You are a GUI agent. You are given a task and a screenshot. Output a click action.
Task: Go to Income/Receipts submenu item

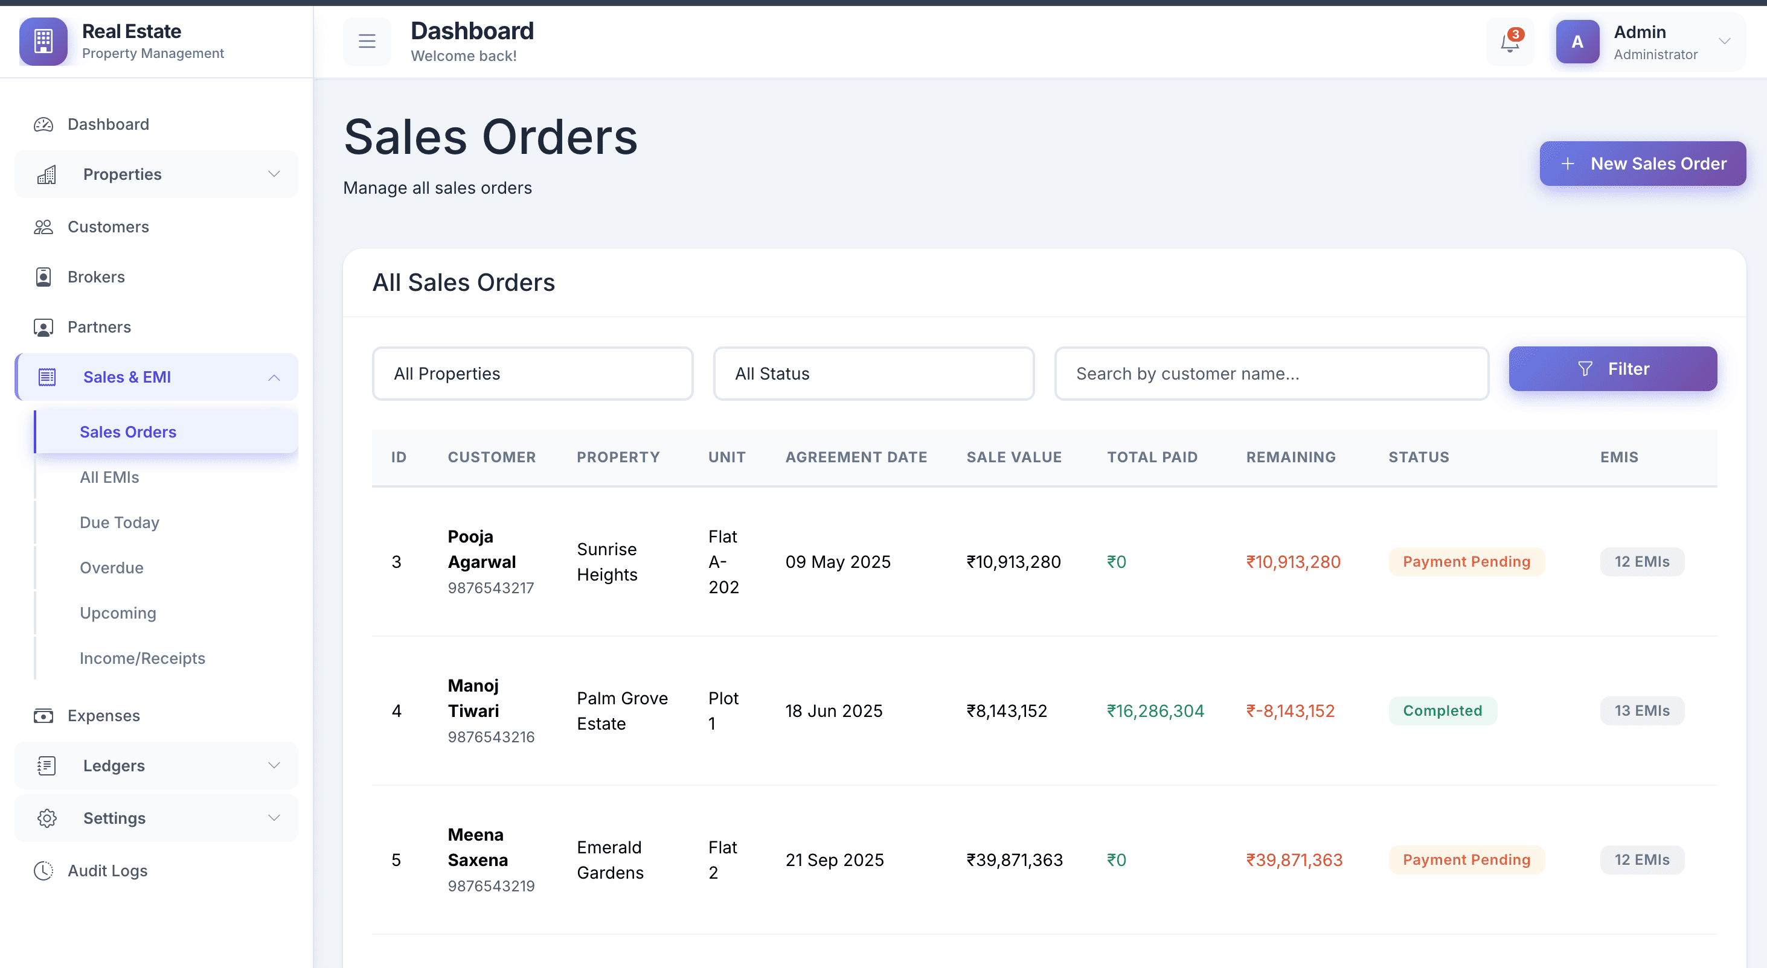click(142, 658)
